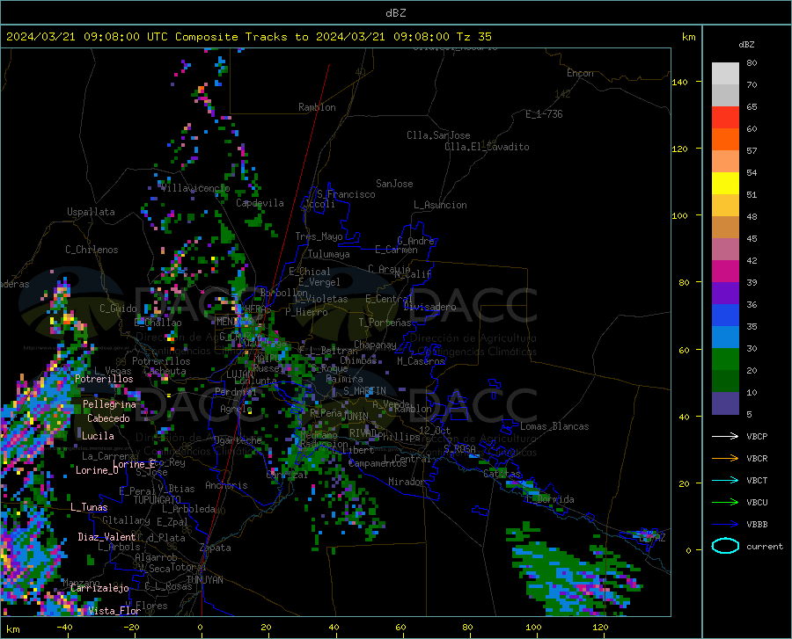Click the SanJose map label
792x639 pixels.
(394, 184)
